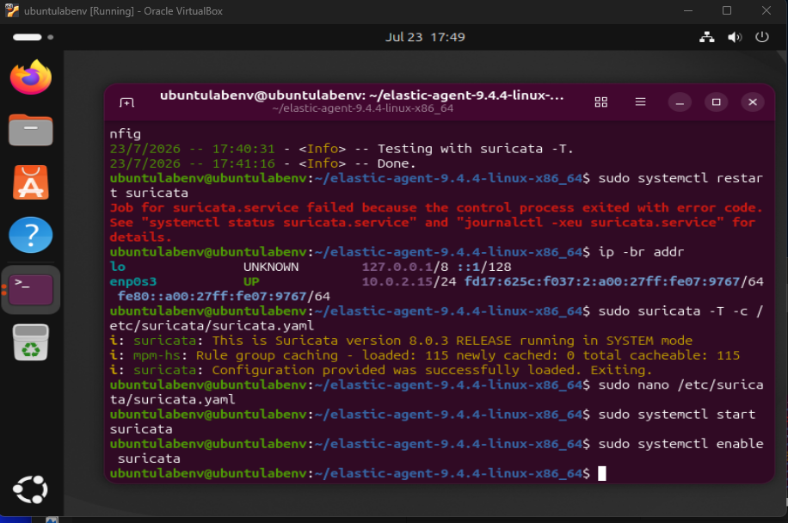Open the volume indicator in top bar
The image size is (788, 523).
pos(734,37)
